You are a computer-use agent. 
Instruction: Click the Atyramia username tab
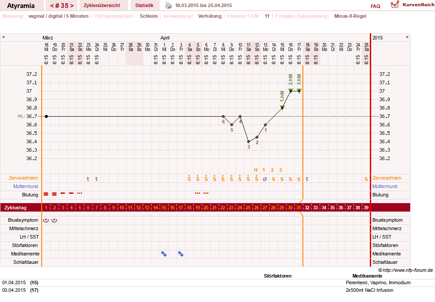point(21,6)
